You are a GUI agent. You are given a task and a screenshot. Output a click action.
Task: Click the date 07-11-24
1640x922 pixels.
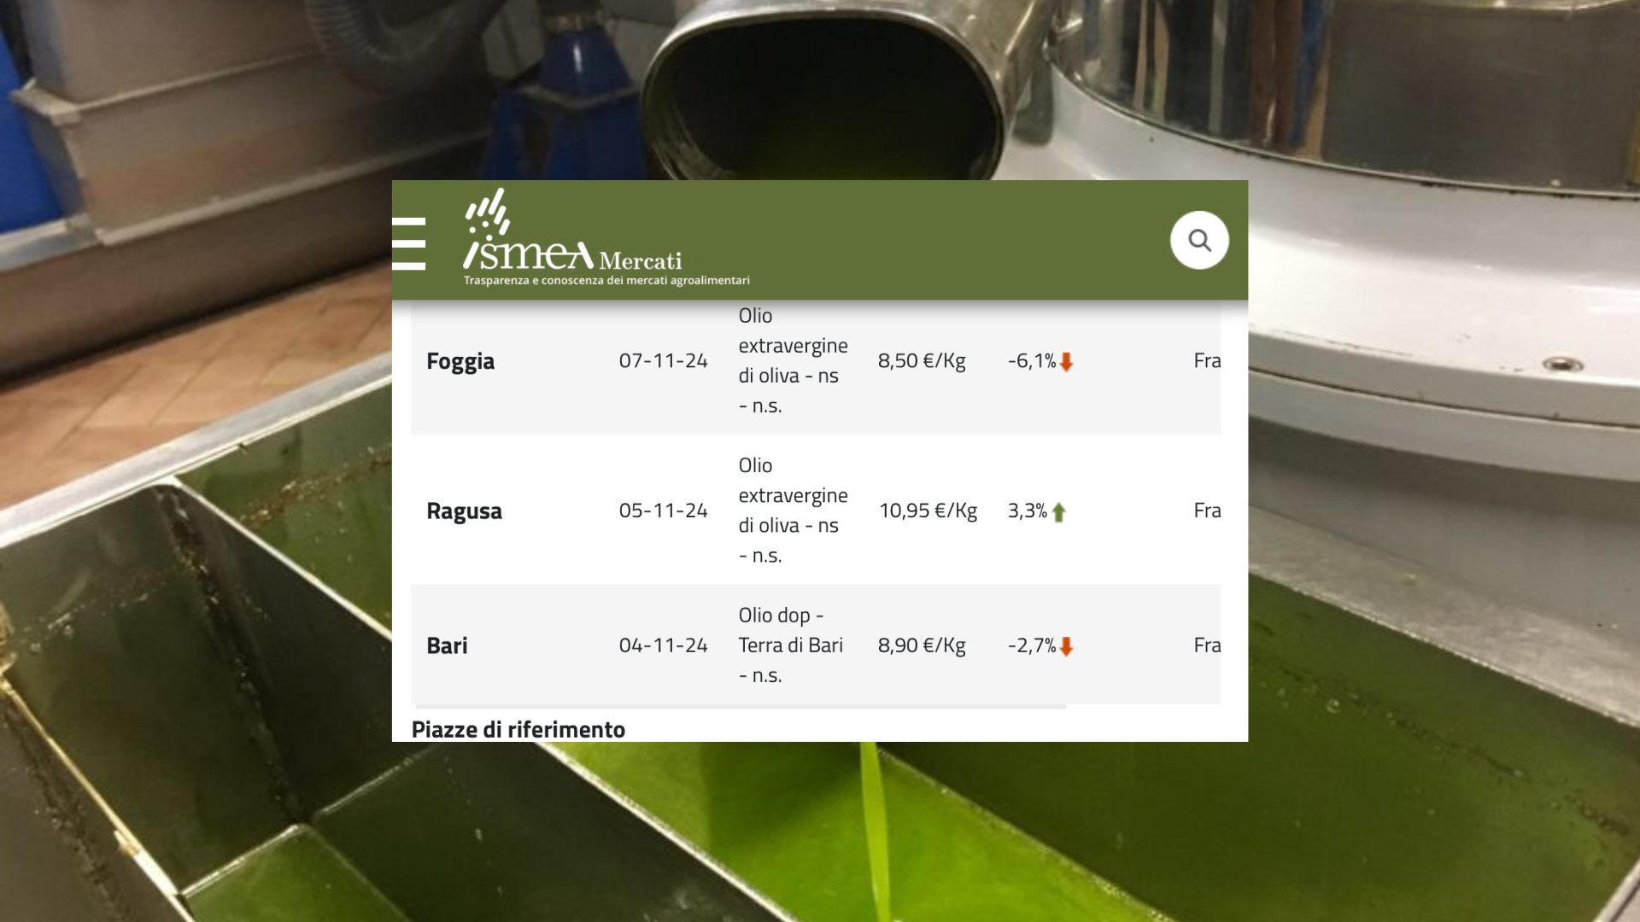[663, 360]
